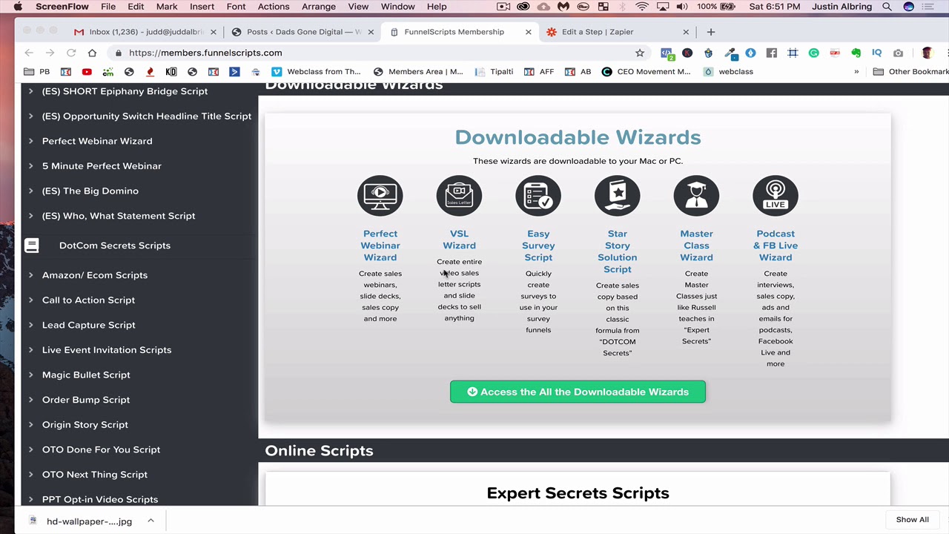This screenshot has height=534, width=949.
Task: Show more bookmarks with the overflow chevron
Action: click(x=856, y=72)
